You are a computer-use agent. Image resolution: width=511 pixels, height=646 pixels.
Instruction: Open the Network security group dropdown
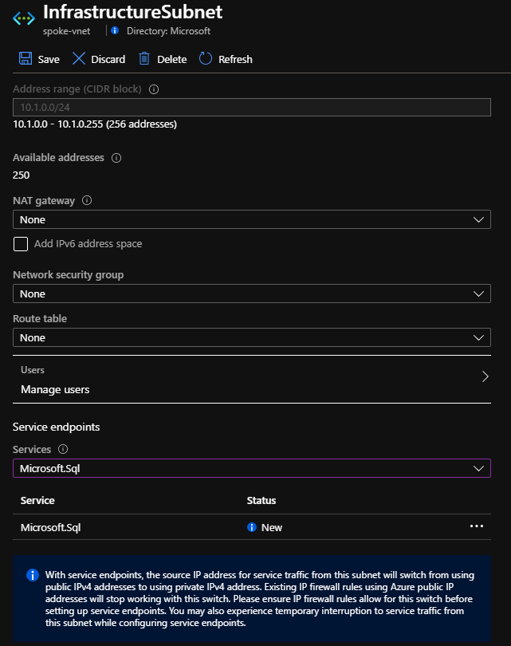click(x=252, y=293)
